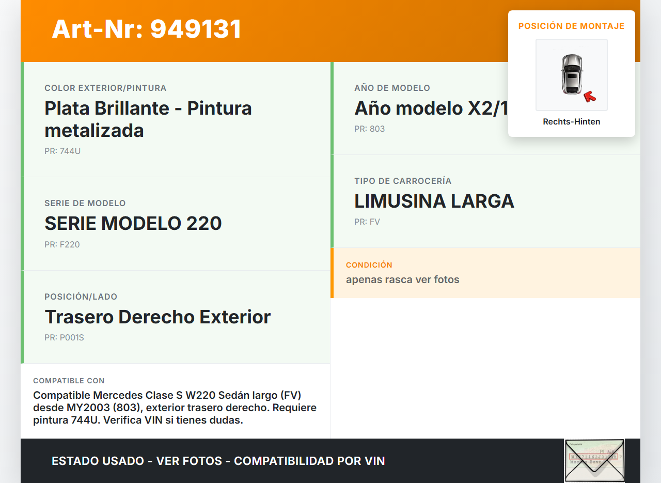Click condition note 'apenas rasca ver fotos'
The image size is (661, 483).
point(402,280)
